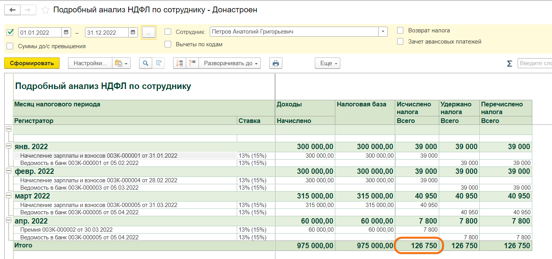Go back with the left arrow button
Image resolution: width=552 pixels, height=259 pixels.
(12, 10)
